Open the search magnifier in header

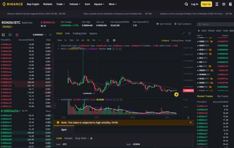click(x=186, y=4)
